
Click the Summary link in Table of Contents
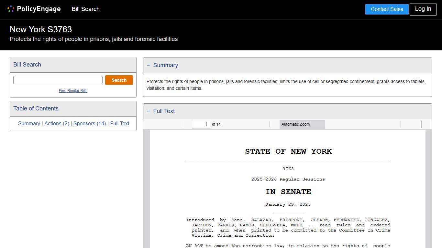[x=29, y=123]
